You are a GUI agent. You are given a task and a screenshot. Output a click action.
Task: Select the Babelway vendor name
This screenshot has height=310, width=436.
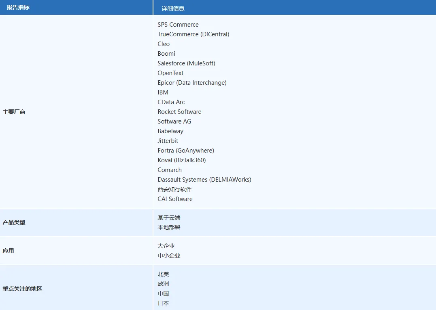click(x=170, y=131)
